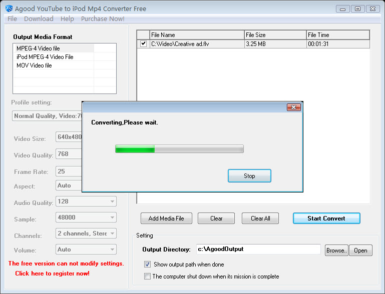Open the Frame Rate combo box

pyautogui.click(x=69, y=171)
